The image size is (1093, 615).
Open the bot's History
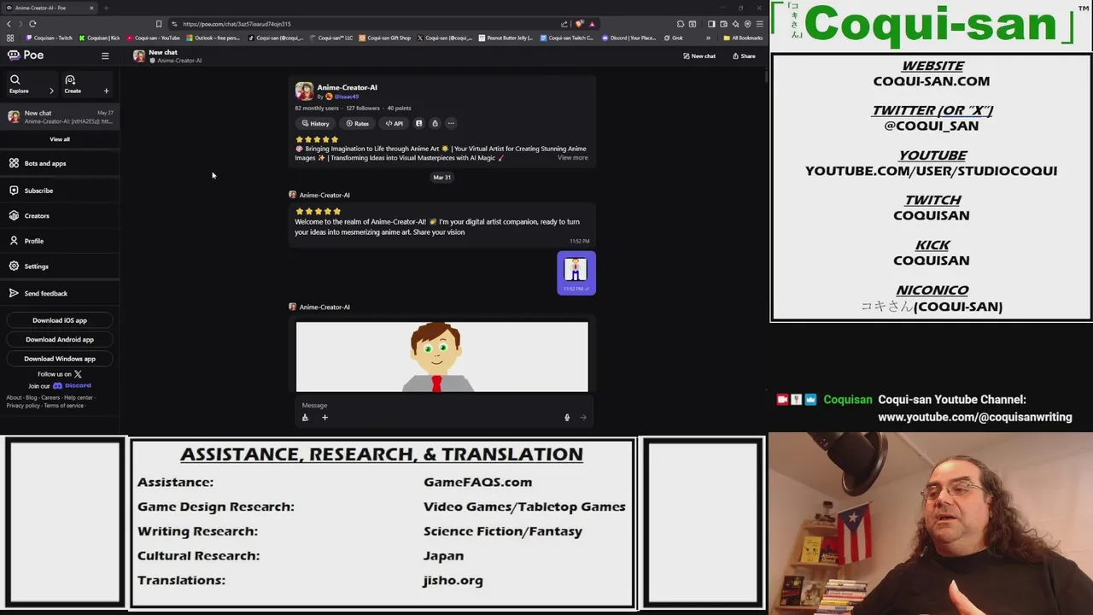(315, 124)
